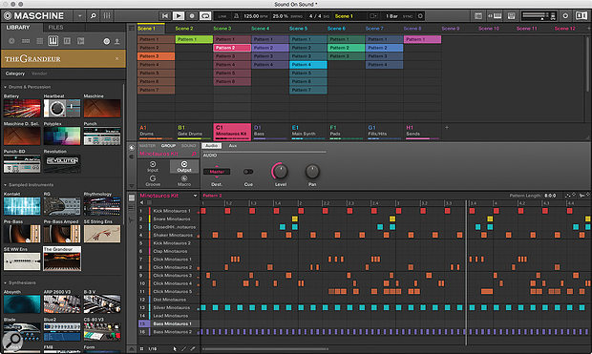
Task: Select the Samples filter icon in Library
Action: 80,41
